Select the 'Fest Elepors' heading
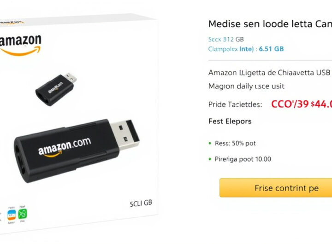Image resolution: width=332 pixels, height=244 pixels. click(230, 122)
